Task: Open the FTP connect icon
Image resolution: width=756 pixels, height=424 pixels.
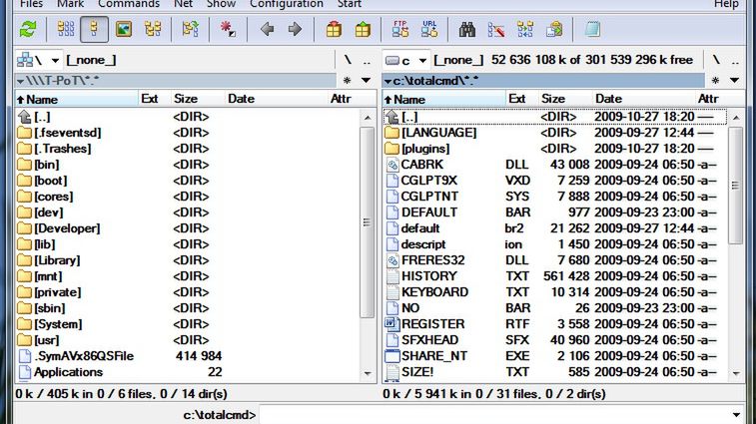Action: 400,30
